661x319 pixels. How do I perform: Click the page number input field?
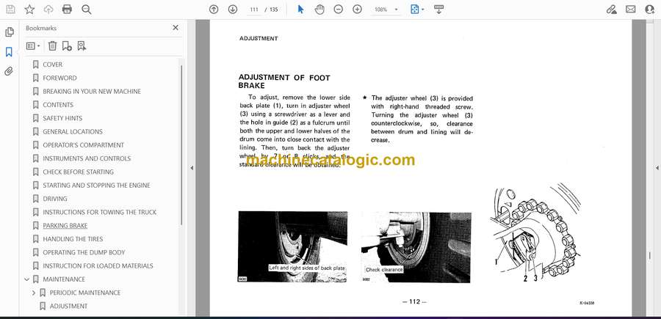click(254, 10)
